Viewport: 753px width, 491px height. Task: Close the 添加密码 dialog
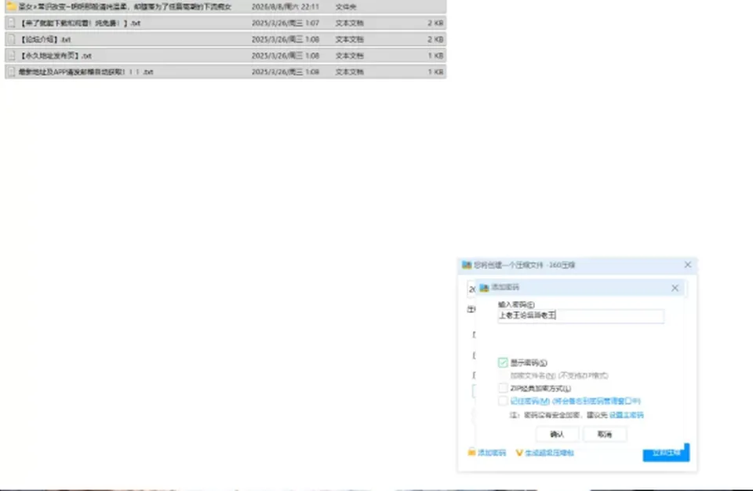(x=675, y=288)
